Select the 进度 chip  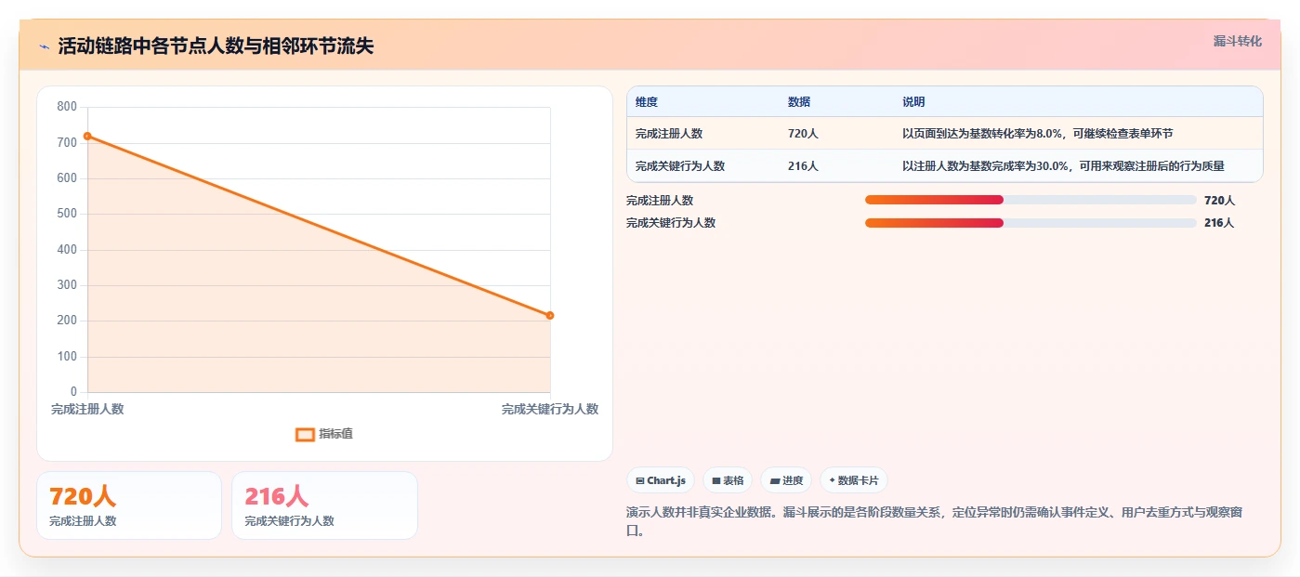[x=786, y=480]
